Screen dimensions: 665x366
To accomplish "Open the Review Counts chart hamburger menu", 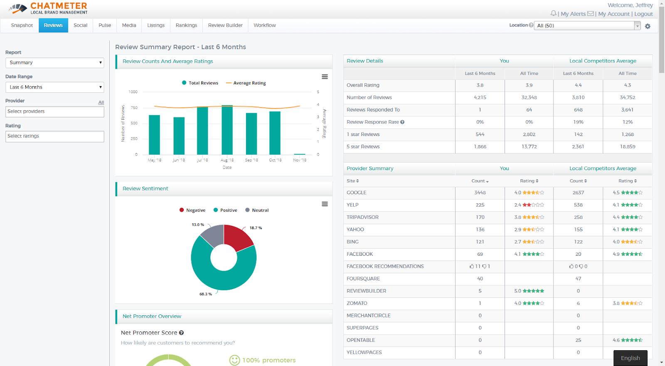I will coord(325,77).
